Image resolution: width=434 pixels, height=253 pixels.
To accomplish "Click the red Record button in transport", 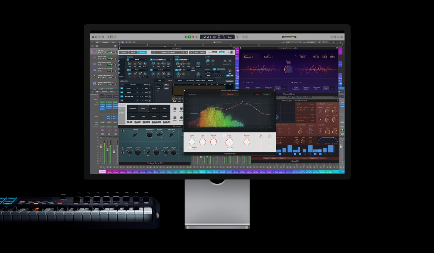I will click(193, 37).
